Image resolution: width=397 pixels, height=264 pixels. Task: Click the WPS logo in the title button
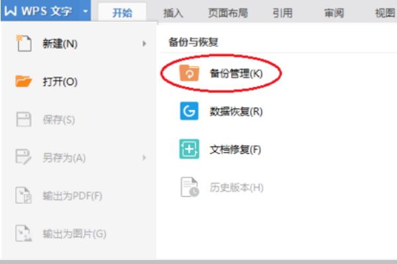[x=11, y=11]
